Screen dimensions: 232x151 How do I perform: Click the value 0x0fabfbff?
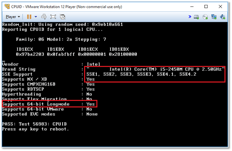[x=61, y=54]
